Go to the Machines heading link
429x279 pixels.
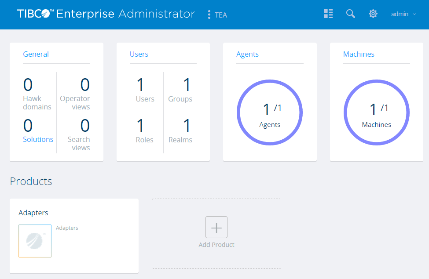click(x=359, y=54)
